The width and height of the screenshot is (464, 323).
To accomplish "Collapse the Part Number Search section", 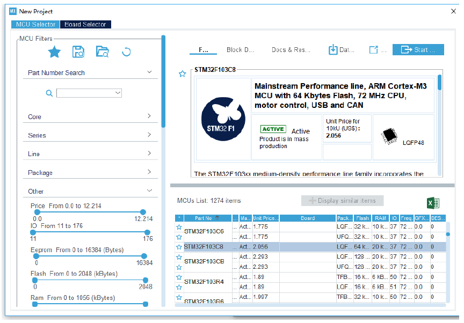I will click(x=150, y=72).
